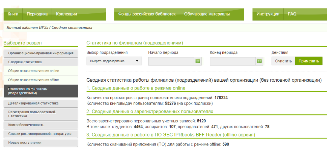Open calendar icon for Начало периода
The image size is (333, 154).
(198, 61)
